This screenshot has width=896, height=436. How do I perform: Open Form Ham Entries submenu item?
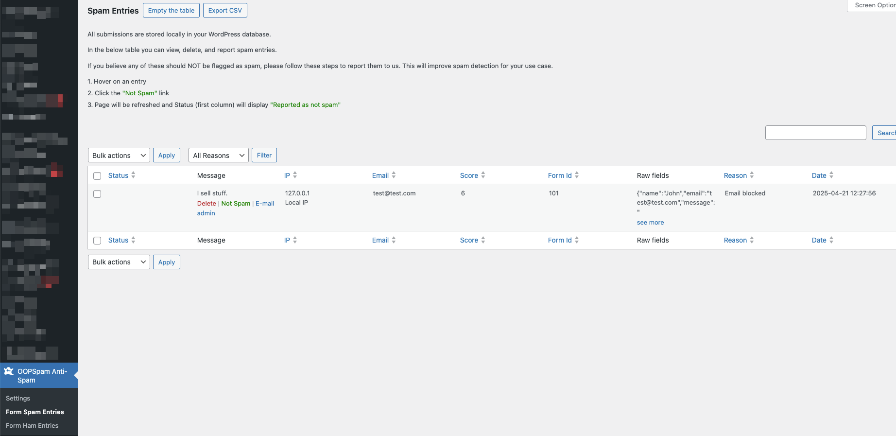(x=32, y=425)
